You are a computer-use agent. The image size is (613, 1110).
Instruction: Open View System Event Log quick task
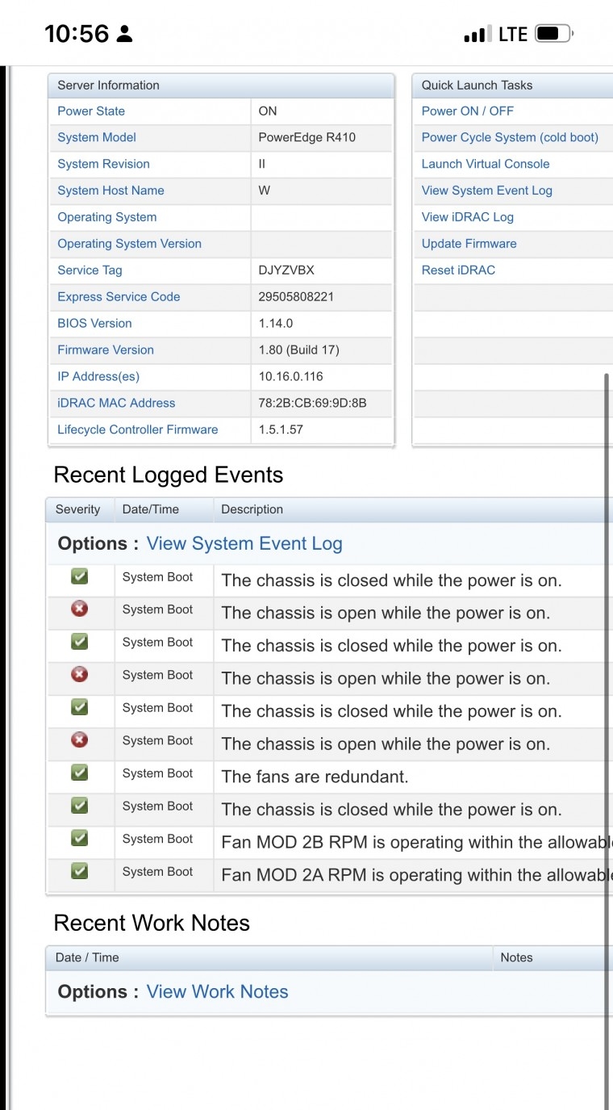(x=487, y=191)
